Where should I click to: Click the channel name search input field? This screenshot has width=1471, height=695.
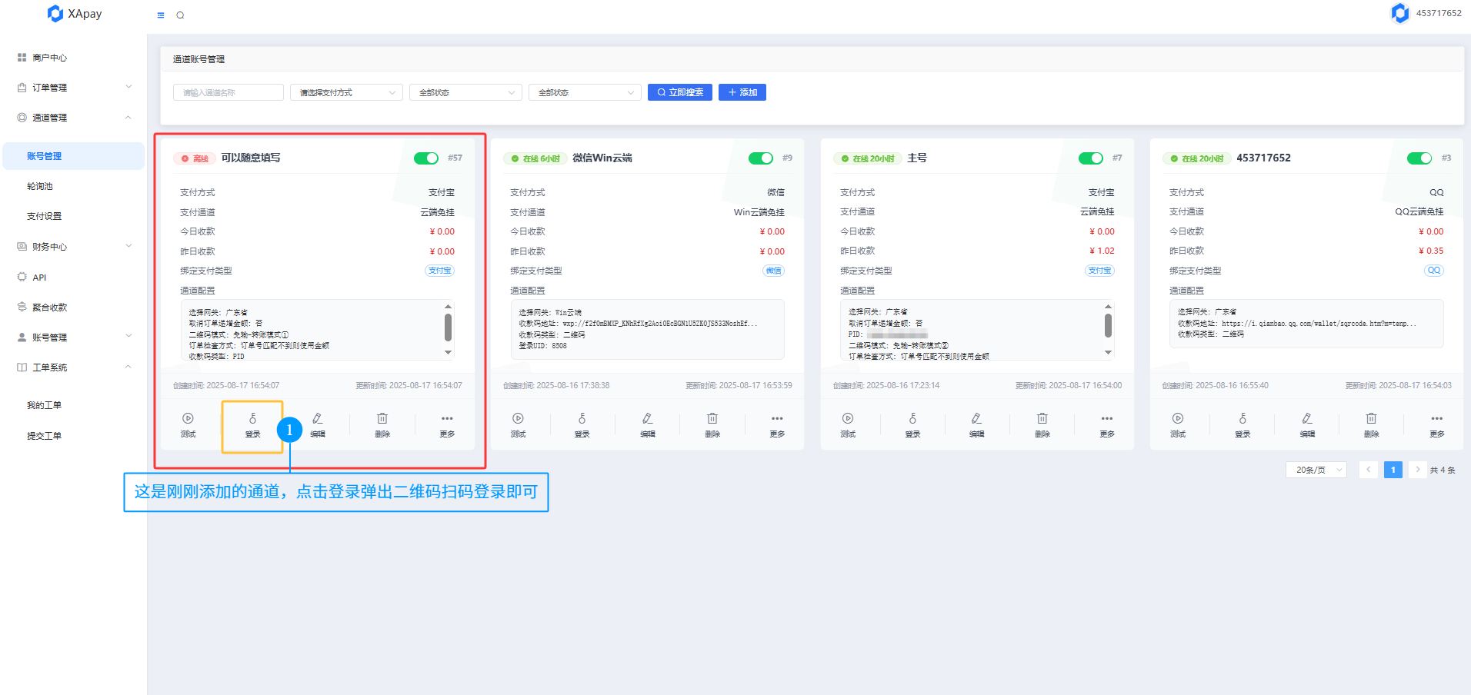228,93
